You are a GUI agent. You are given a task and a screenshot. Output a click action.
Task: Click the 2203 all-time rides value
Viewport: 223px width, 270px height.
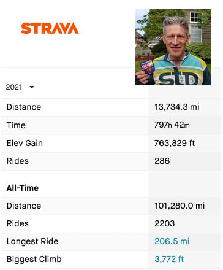click(165, 223)
